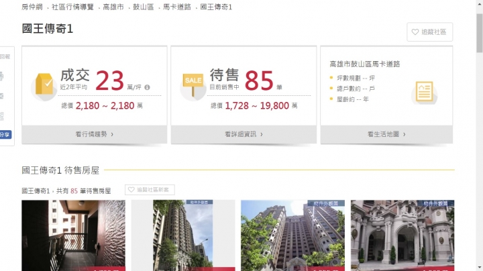Click the yellow document icon in the address card
This screenshot has width=483, height=271.
[x=424, y=91]
